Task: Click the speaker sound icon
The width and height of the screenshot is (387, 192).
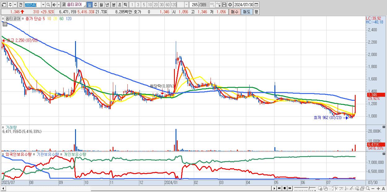Action: click(54, 5)
